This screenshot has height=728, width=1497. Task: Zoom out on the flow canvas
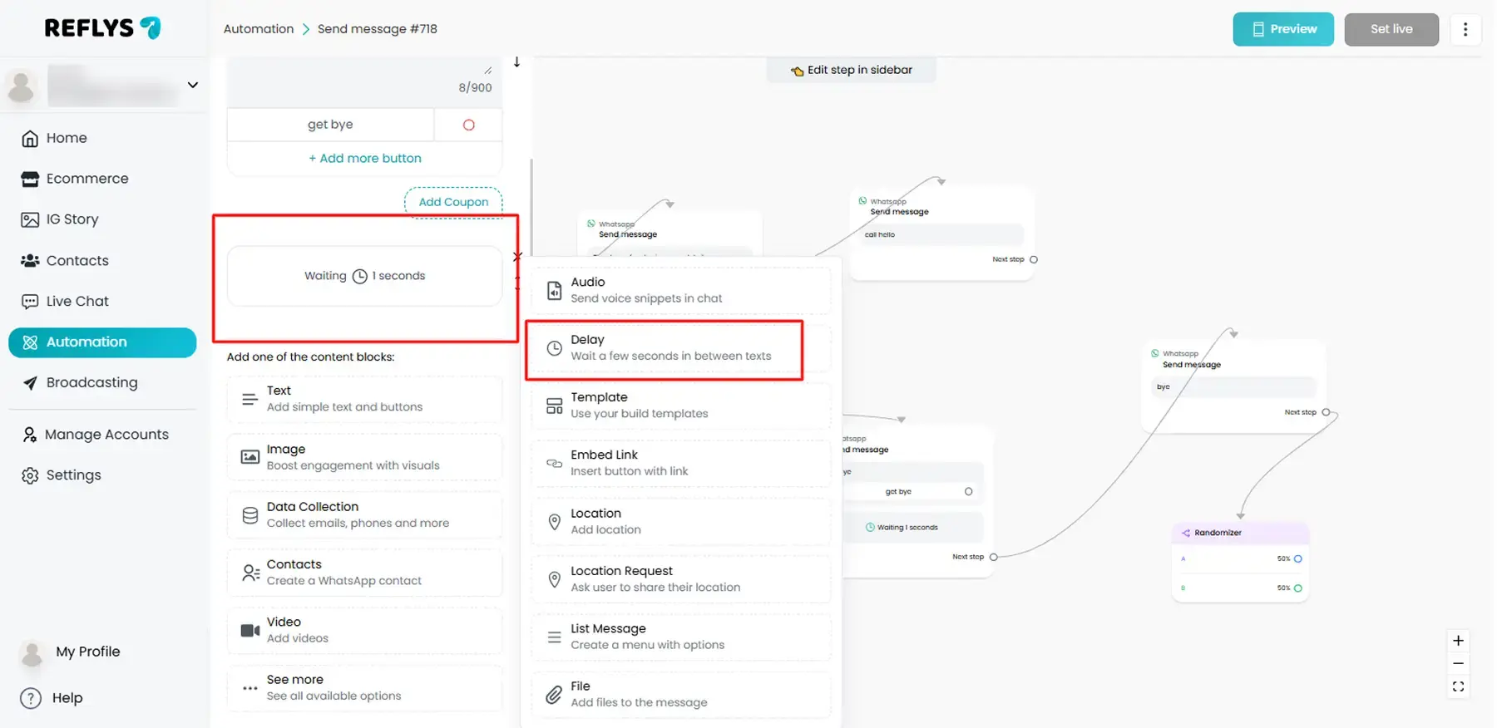tap(1458, 664)
